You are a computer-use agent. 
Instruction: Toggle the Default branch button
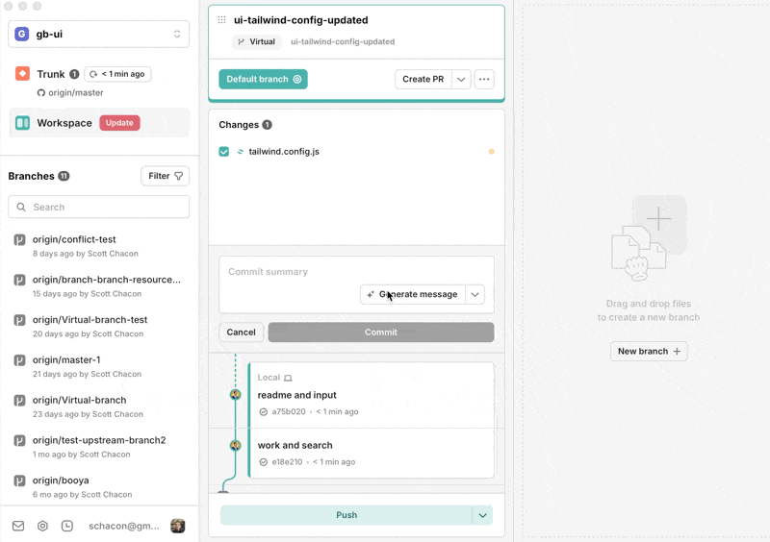coord(263,79)
